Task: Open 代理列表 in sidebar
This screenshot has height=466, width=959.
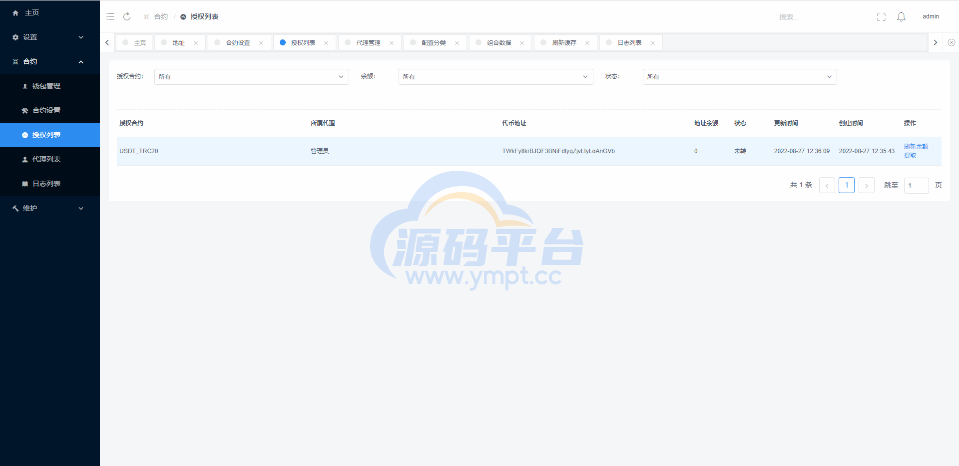Action: (50, 159)
